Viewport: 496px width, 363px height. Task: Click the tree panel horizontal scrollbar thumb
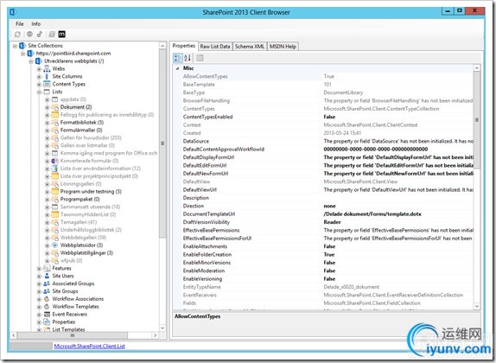tap(73, 335)
